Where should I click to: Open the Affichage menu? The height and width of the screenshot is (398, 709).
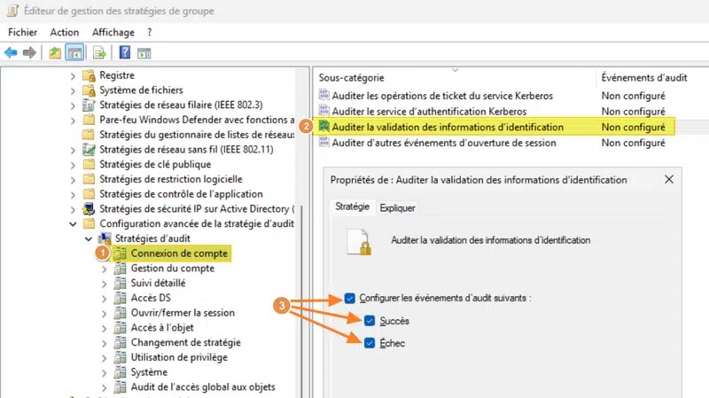click(x=113, y=32)
